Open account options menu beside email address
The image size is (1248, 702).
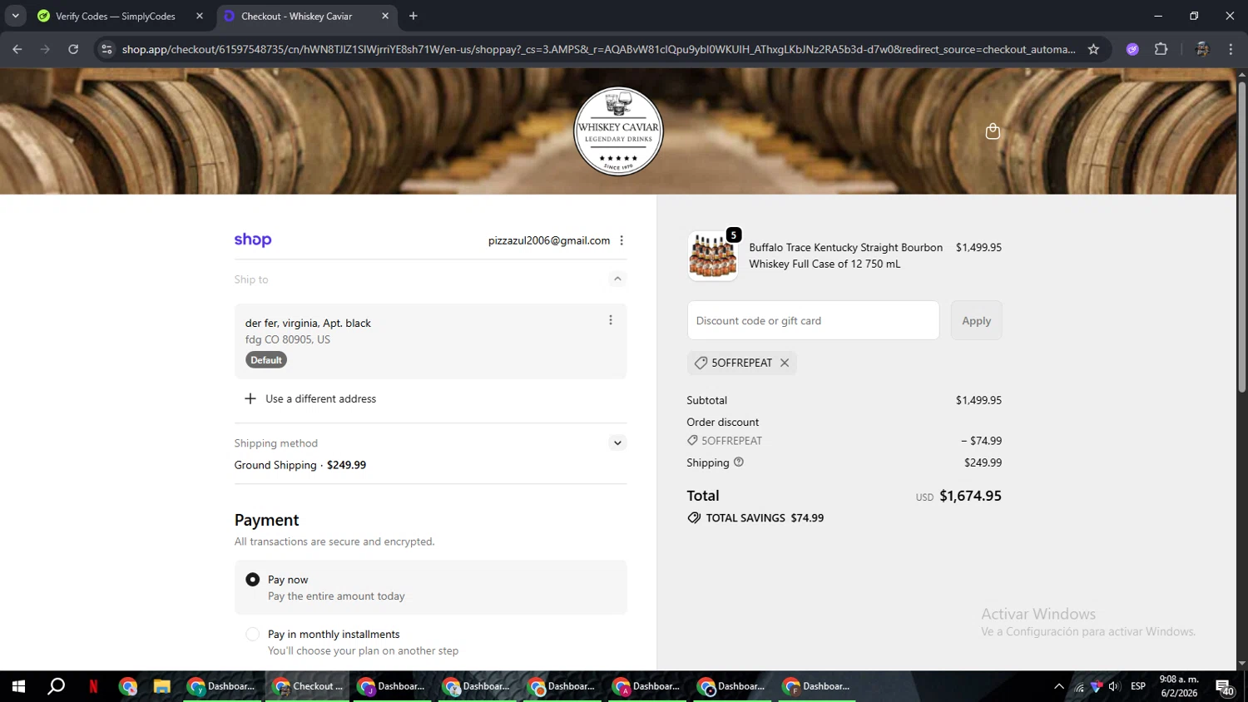coord(622,240)
